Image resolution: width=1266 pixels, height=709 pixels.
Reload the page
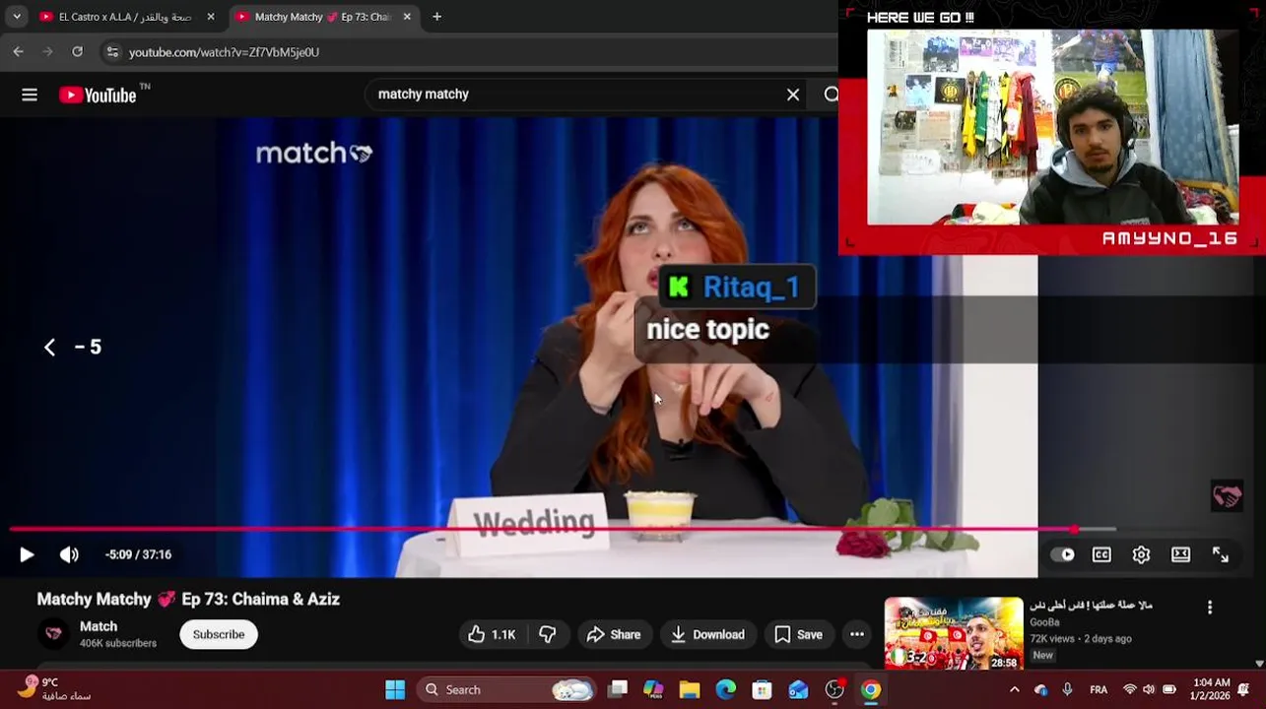78,52
